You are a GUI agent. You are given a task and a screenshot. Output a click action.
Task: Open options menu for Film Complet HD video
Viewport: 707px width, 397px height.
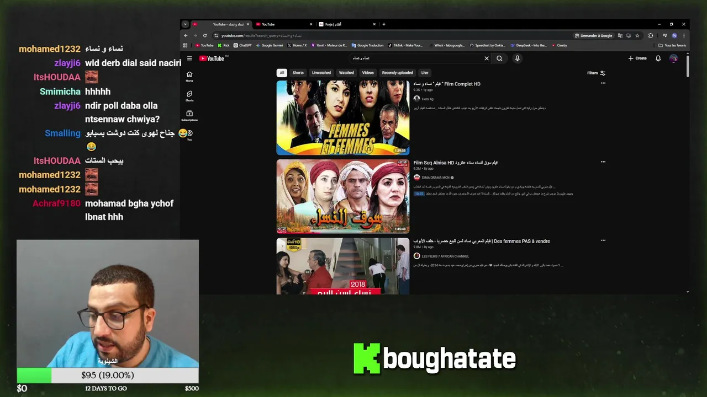603,83
